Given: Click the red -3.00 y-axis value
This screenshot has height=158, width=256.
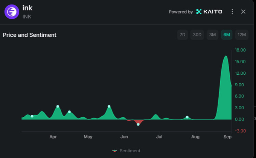Looking at the screenshot, I should [x=240, y=131].
